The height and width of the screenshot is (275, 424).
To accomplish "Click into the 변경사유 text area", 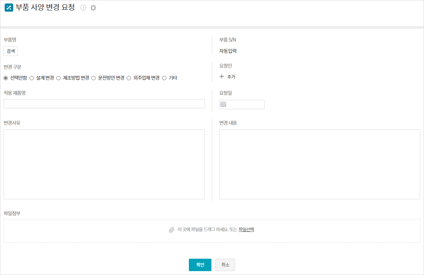I will coord(104,164).
